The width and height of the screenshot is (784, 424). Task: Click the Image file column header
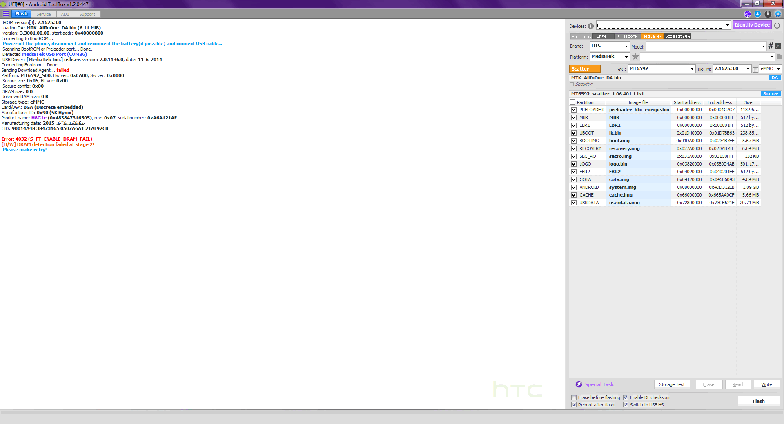638,102
